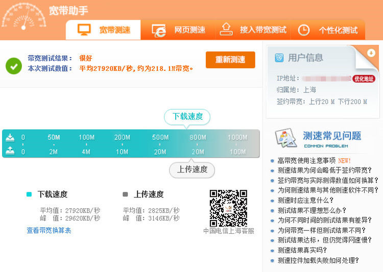The height and width of the screenshot is (272, 383).
Task: Switch to the 网页测速 tab
Action: [x=178, y=30]
